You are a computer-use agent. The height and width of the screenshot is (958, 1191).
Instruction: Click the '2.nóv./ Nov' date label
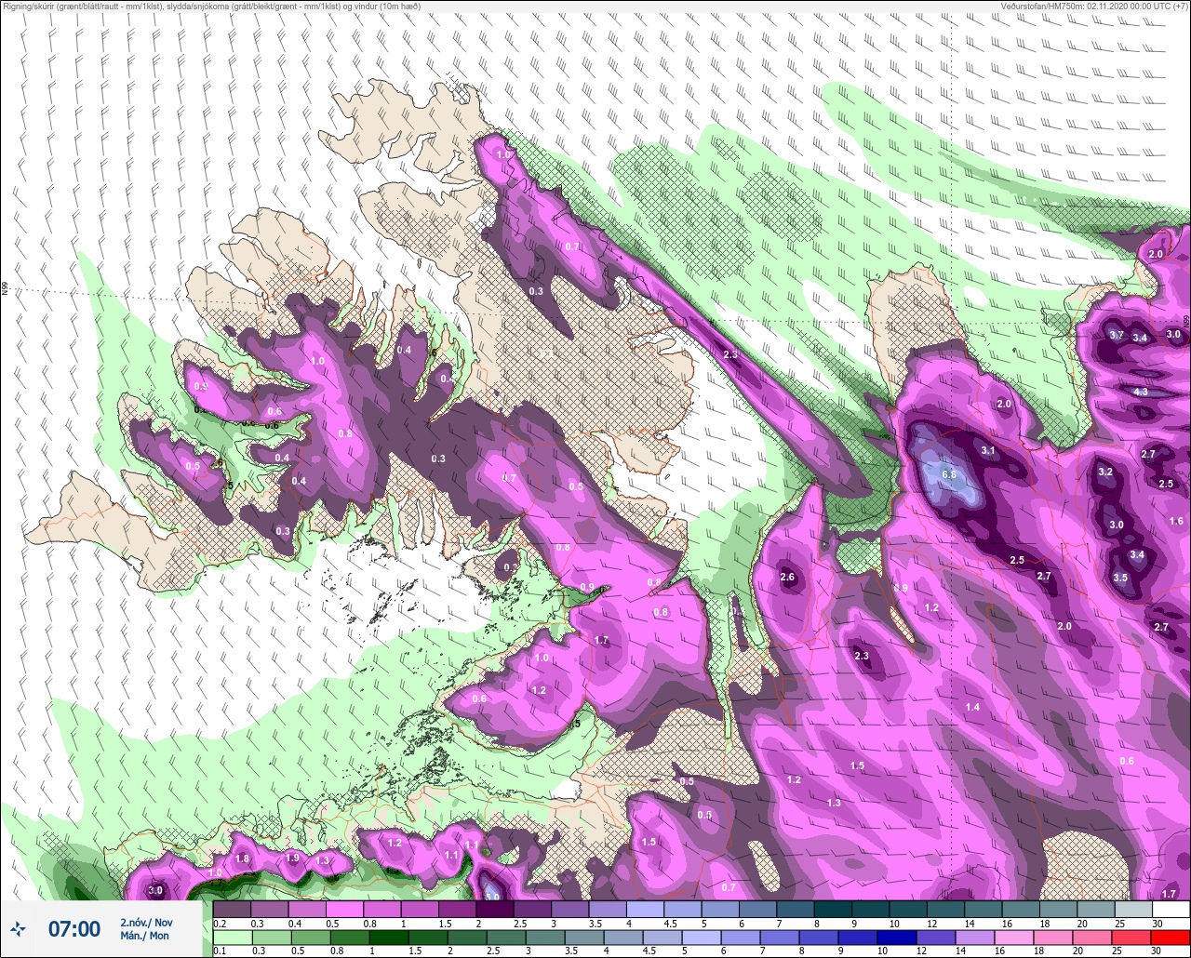click(146, 922)
